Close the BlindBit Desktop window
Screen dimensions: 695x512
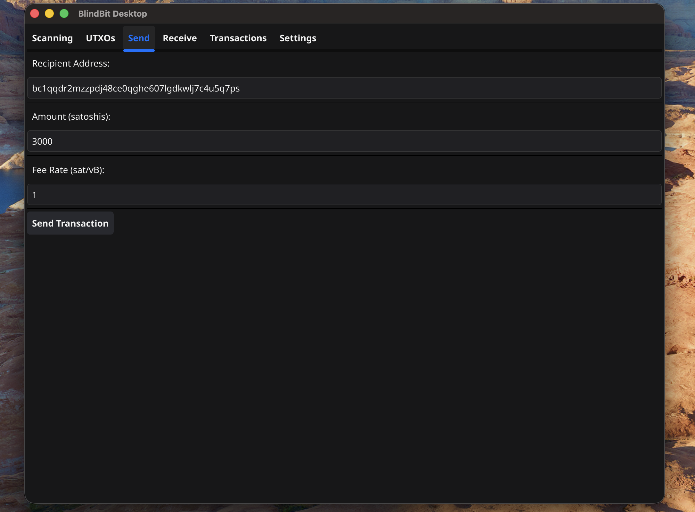[35, 13]
